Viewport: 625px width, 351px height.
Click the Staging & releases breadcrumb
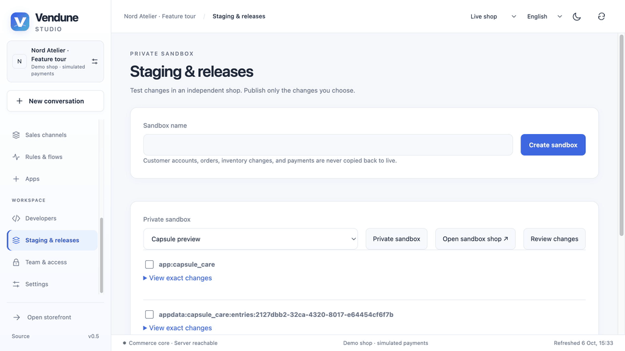point(239,16)
